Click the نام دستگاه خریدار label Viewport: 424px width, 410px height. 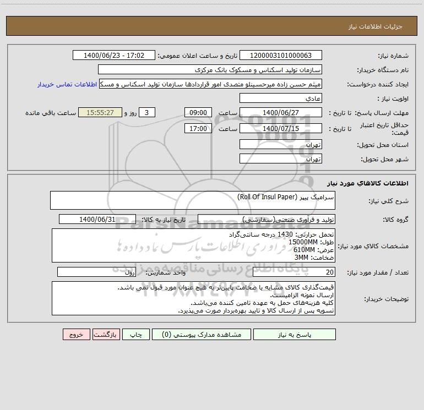(x=383, y=70)
